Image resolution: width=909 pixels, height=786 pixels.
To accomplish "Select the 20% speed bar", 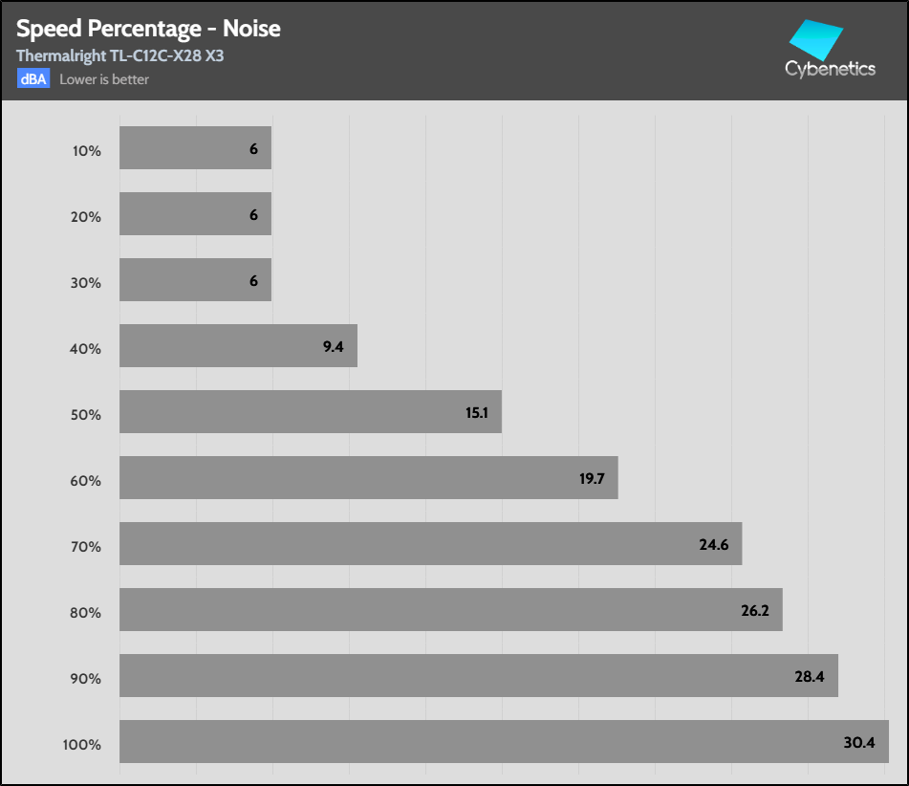I will click(x=195, y=214).
